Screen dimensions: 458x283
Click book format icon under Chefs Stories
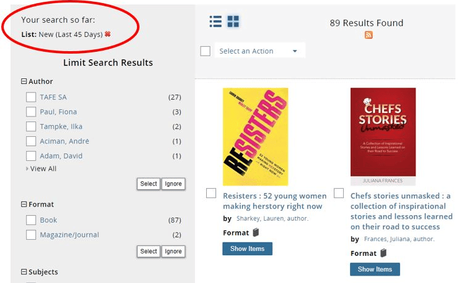(383, 253)
